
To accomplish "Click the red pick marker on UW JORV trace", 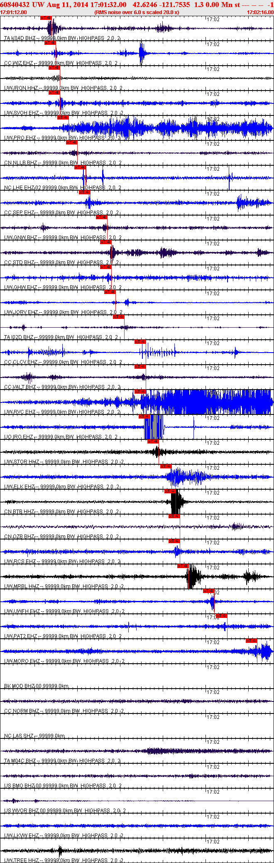I will (x=110, y=292).
